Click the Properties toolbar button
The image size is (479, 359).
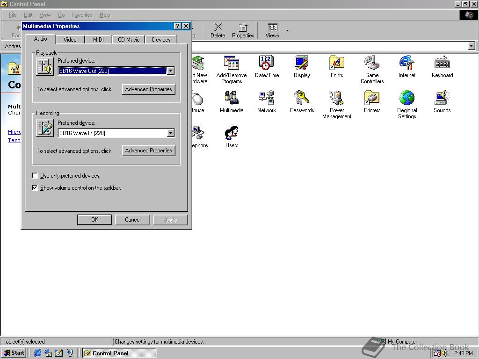(243, 30)
